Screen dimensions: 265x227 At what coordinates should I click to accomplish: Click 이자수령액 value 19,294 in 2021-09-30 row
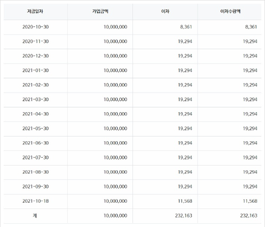250,186
